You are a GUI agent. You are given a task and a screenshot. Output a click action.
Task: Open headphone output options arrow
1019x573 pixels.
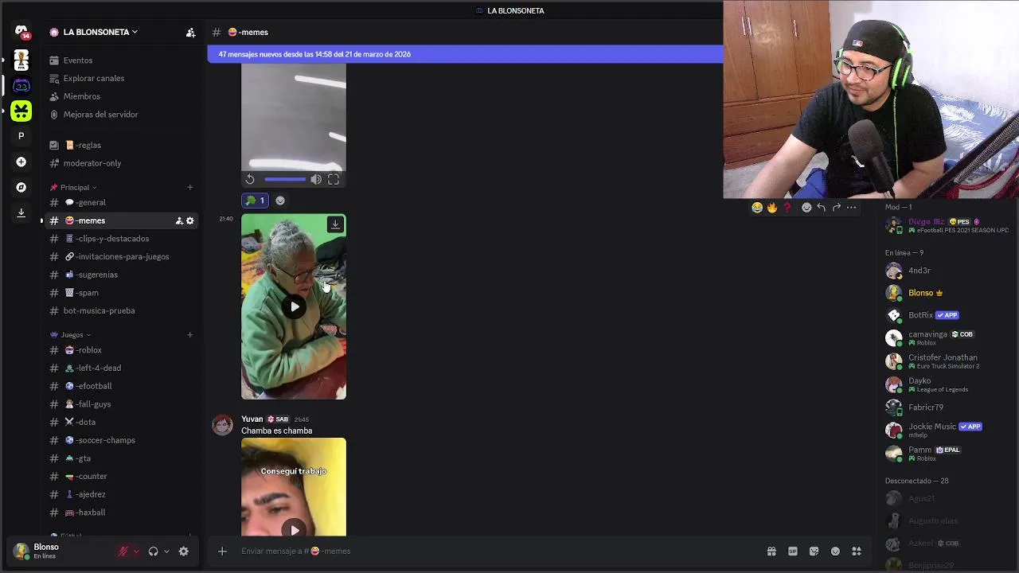(166, 551)
